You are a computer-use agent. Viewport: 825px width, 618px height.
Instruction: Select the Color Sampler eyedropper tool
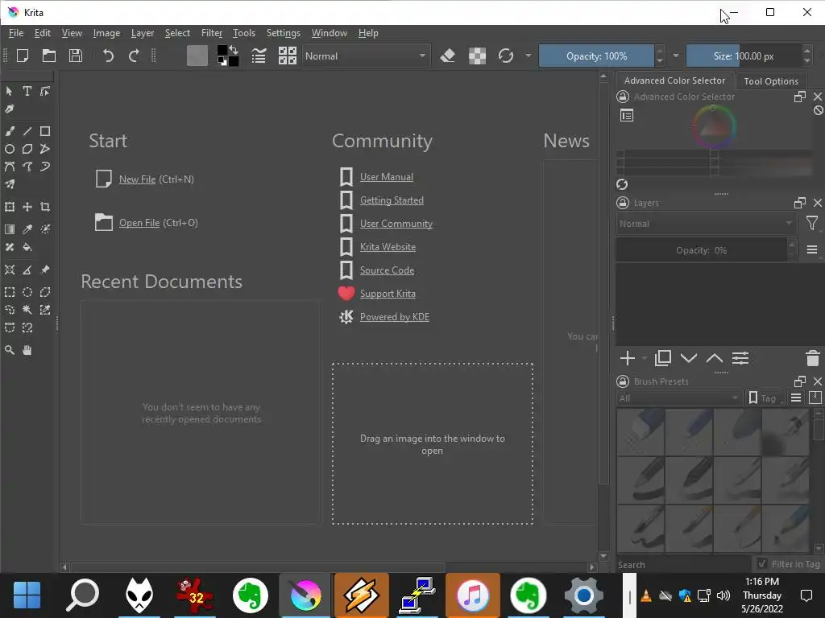(27, 229)
